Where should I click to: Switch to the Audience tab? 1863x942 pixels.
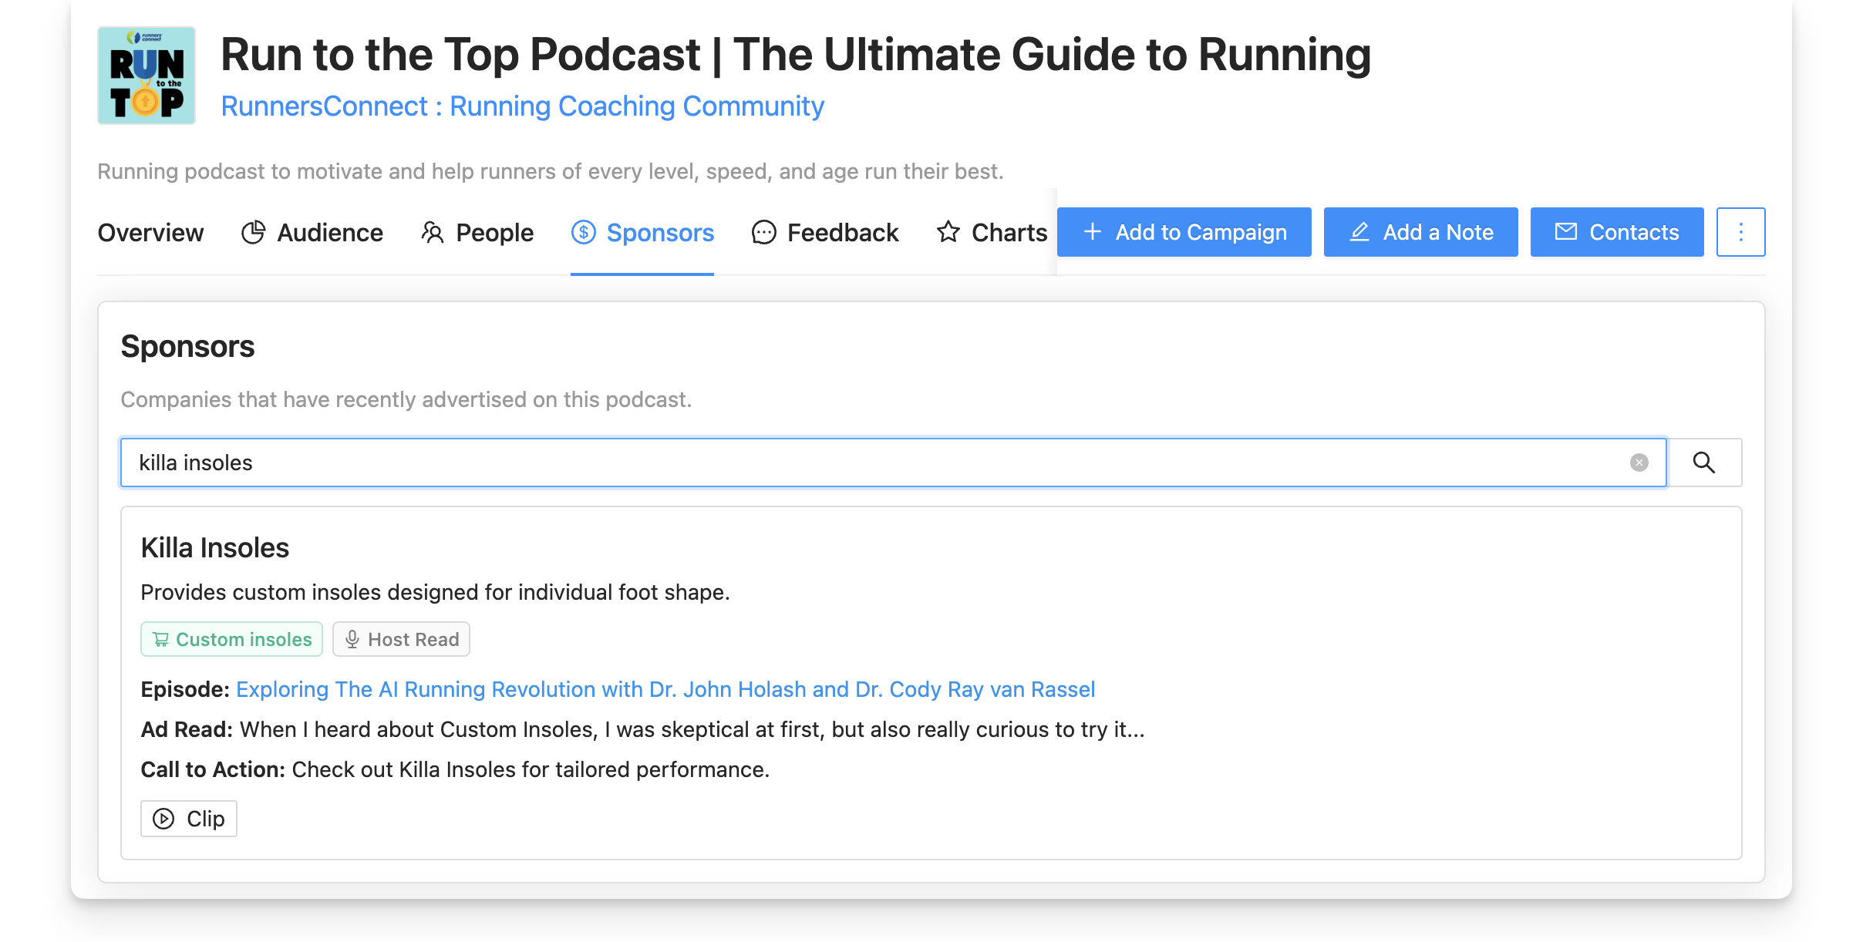[x=330, y=232]
